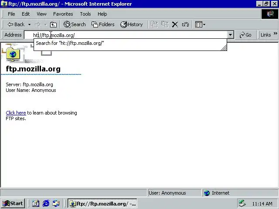Open the View menu
Viewport: 279px width, 209px height.
click(41, 14)
